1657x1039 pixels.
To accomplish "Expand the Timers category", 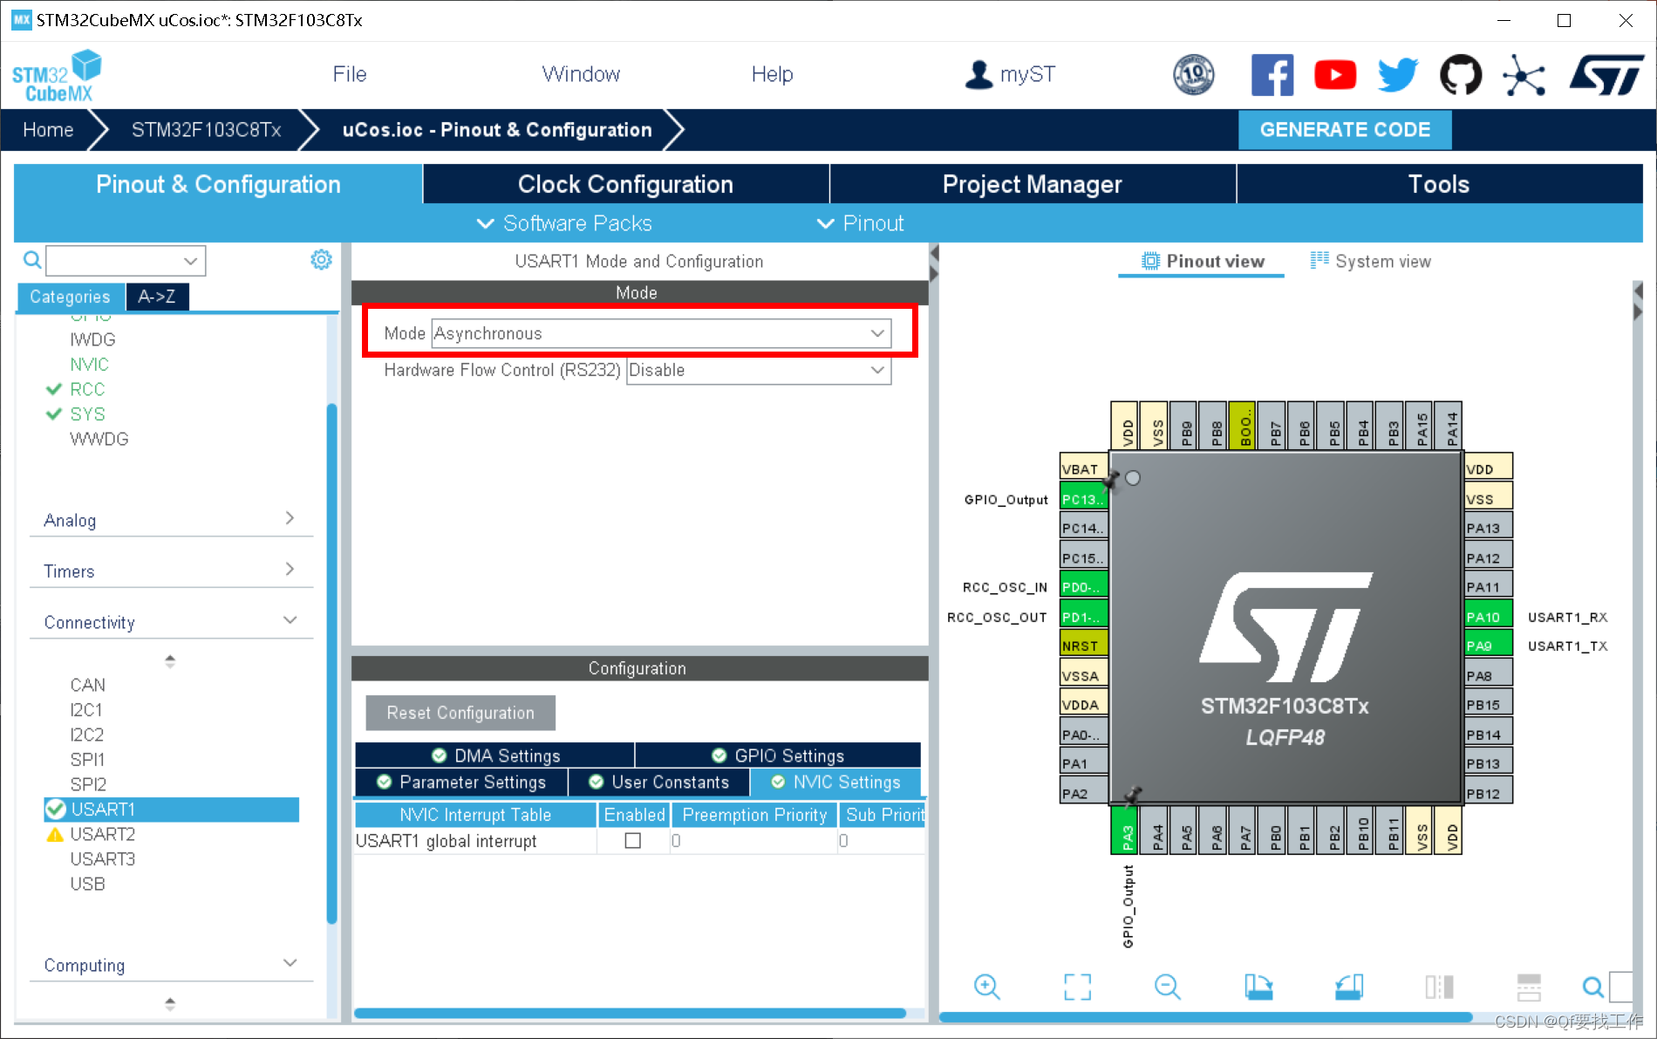I will click(171, 571).
